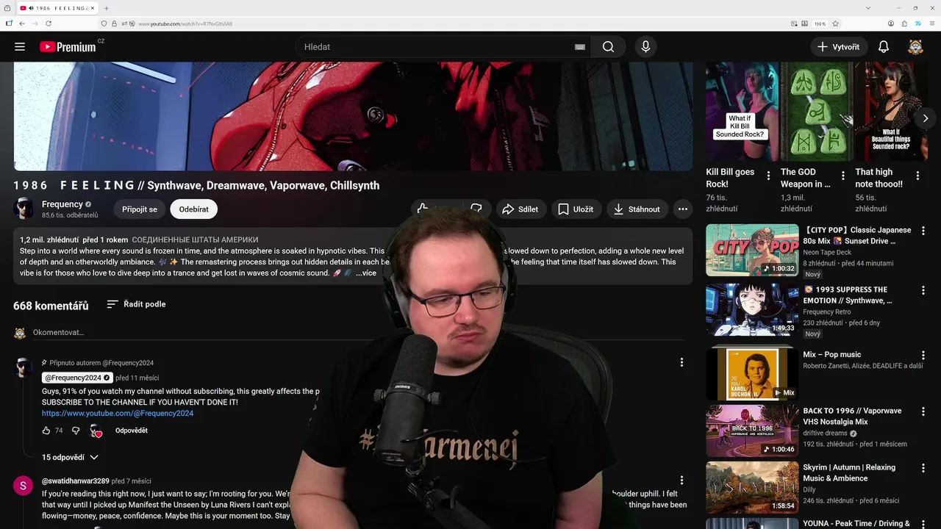Open the account avatar menu
This screenshot has width=941, height=529.
(915, 46)
